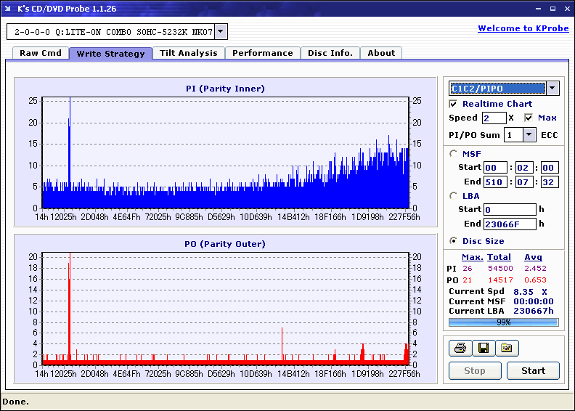Click the PO (Parity Outer) chart title
The image size is (575, 411).
pos(225,244)
